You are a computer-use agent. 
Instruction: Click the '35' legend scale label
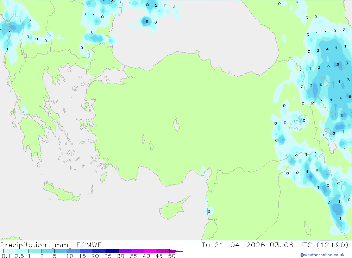[x=133, y=256]
